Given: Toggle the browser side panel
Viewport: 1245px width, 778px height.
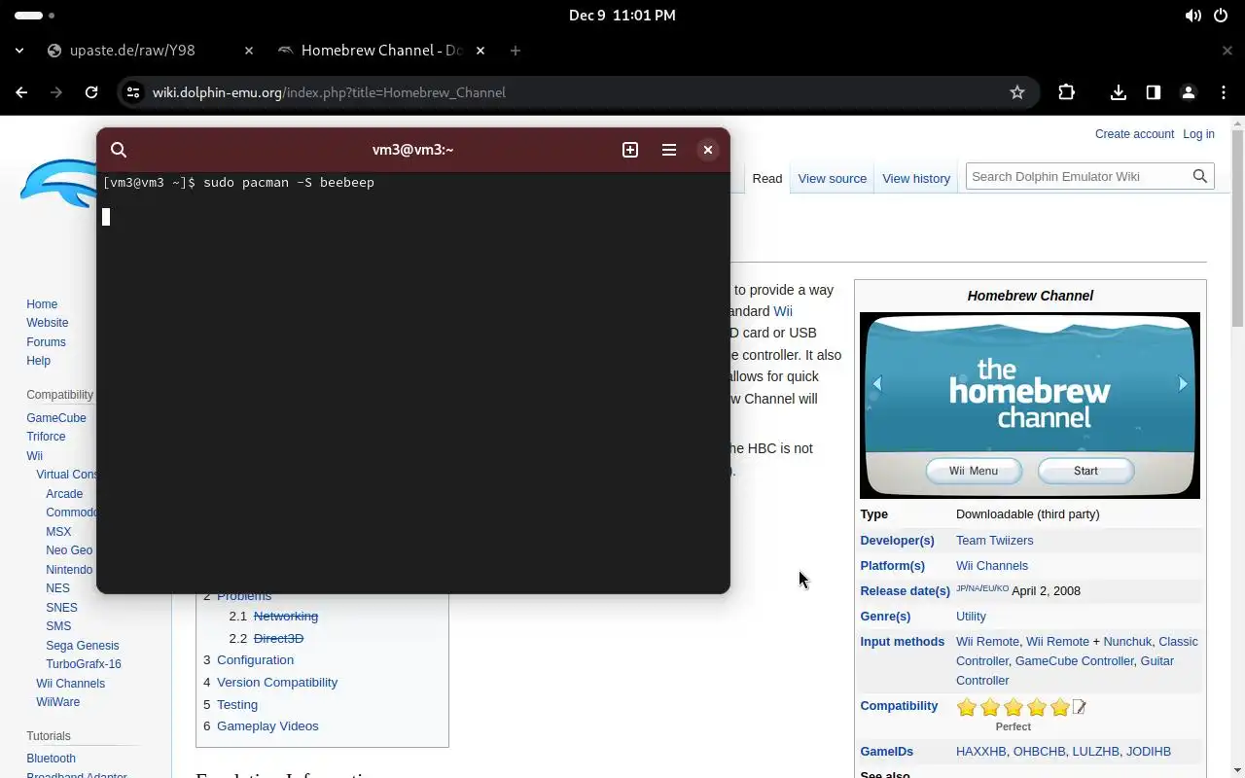Looking at the screenshot, I should pyautogui.click(x=1154, y=92).
